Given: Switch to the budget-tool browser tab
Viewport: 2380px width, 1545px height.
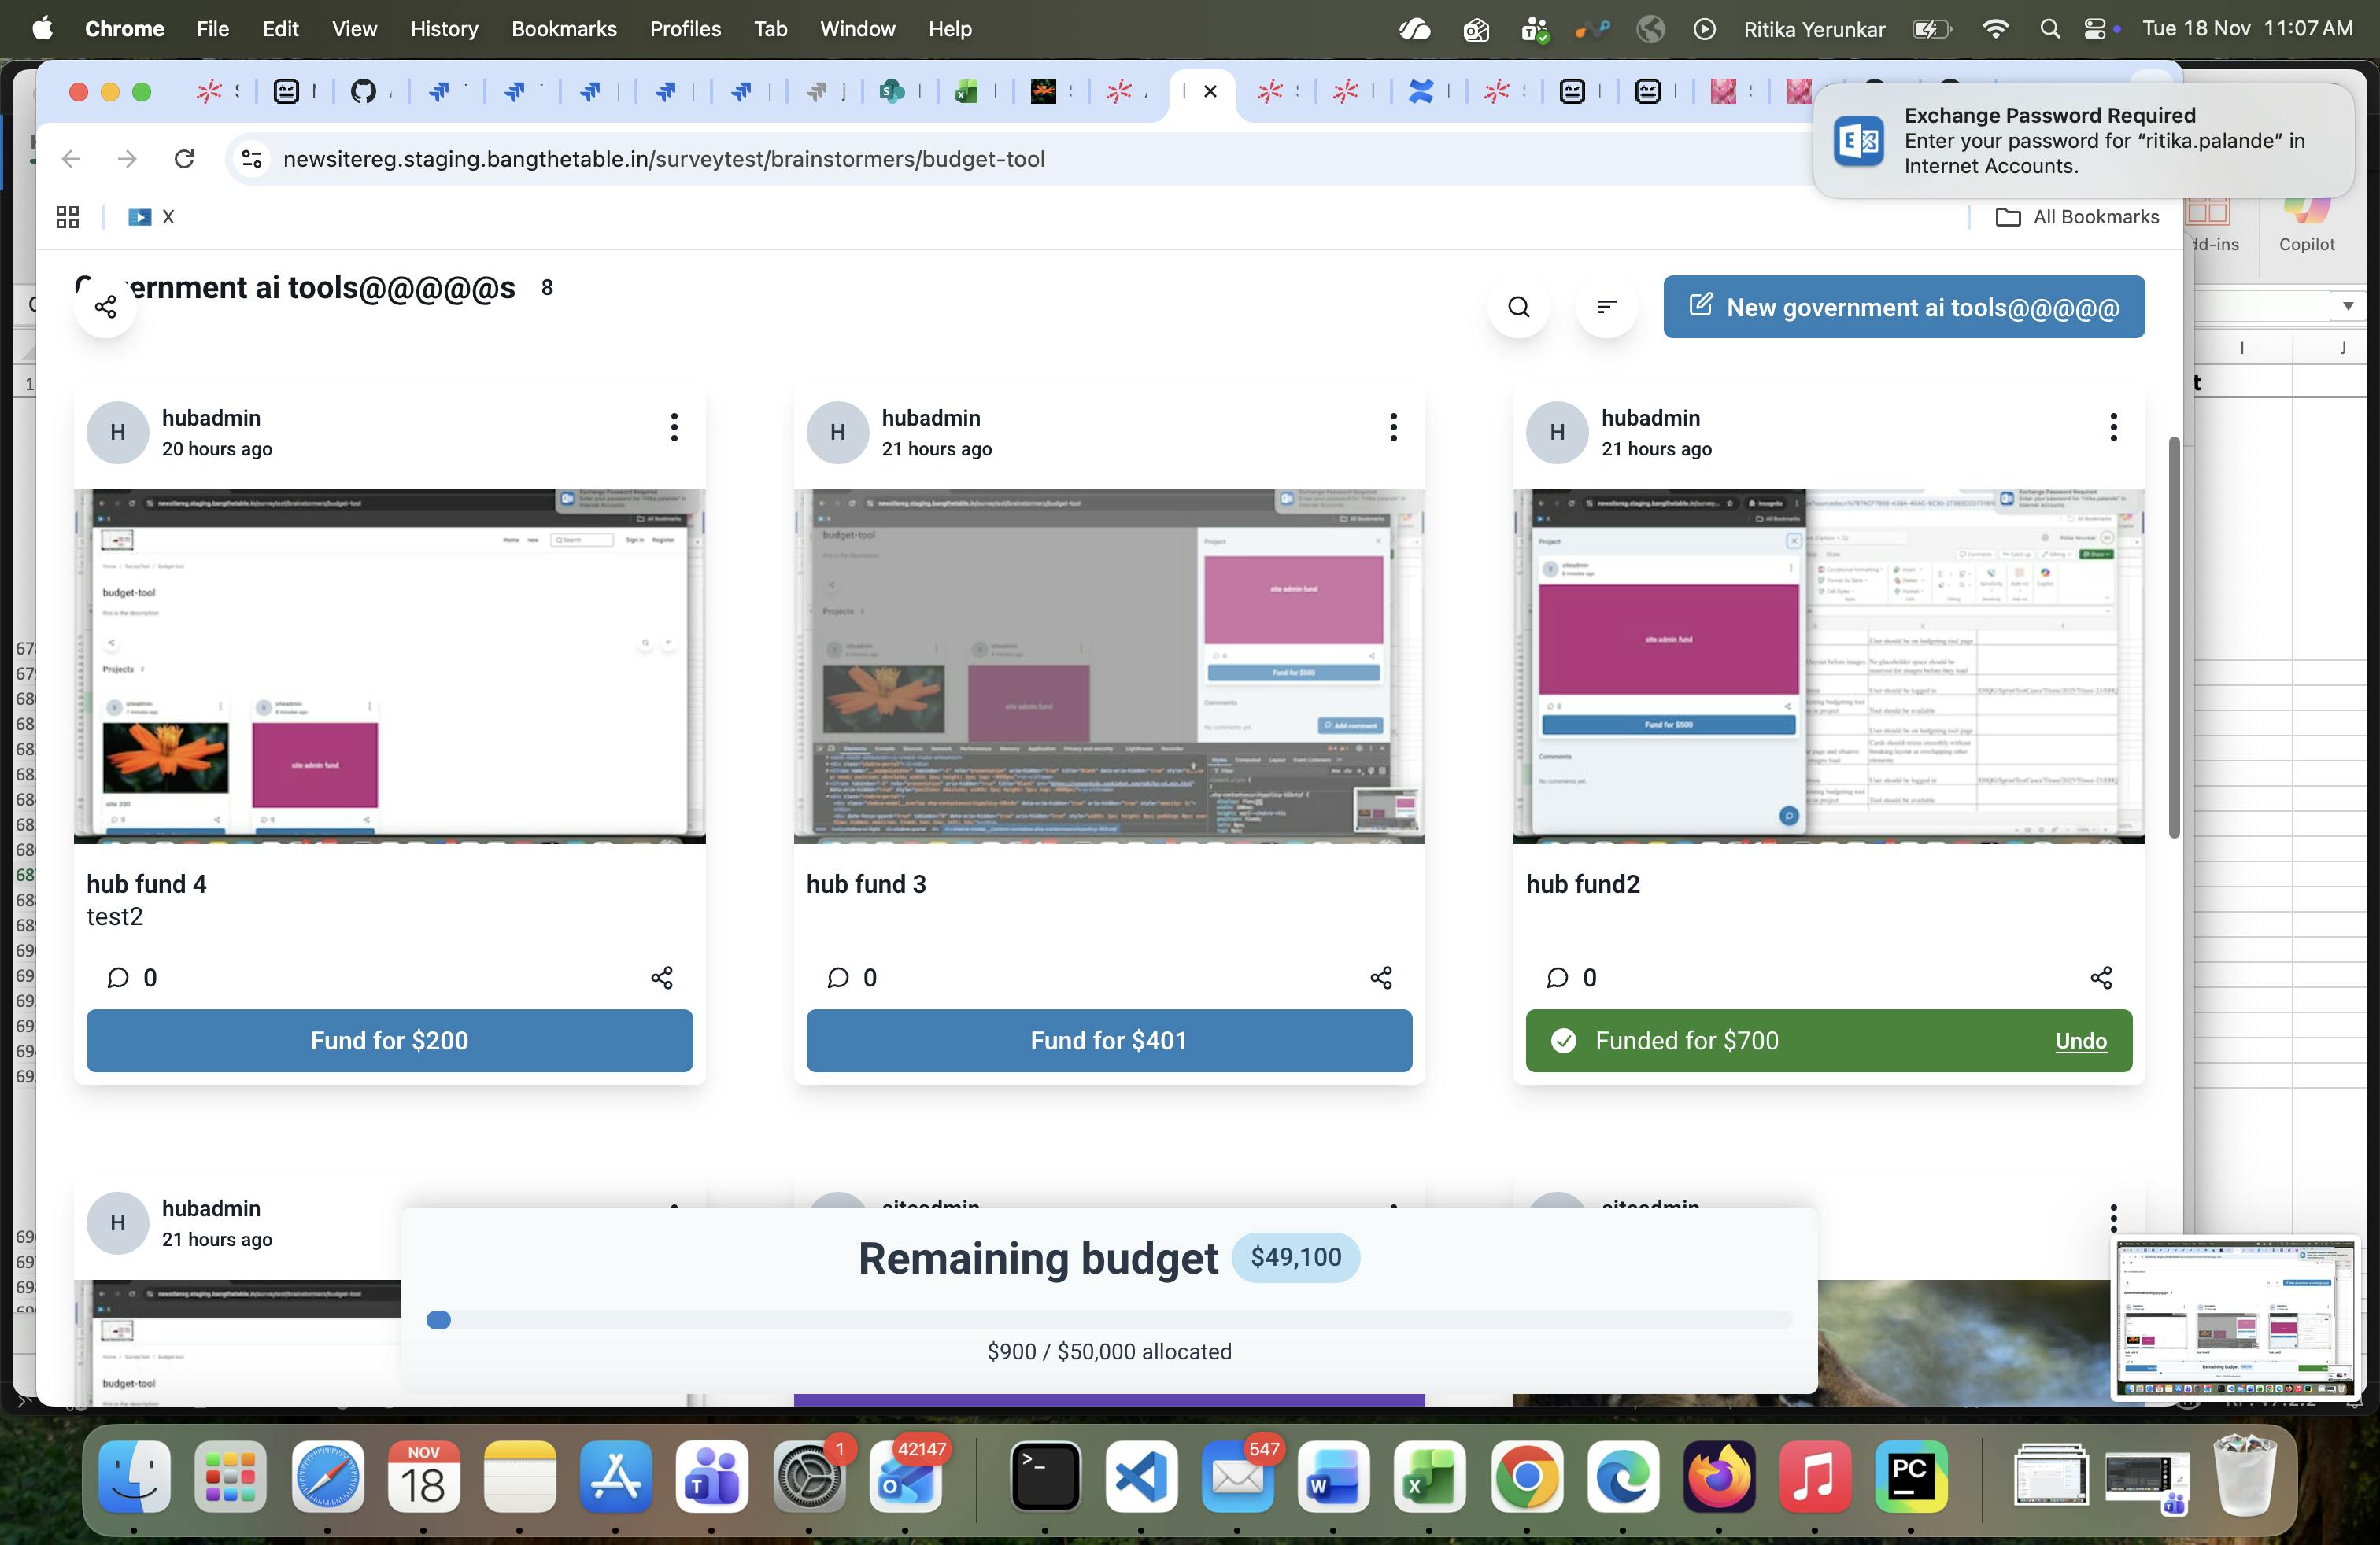Looking at the screenshot, I should (1185, 92).
